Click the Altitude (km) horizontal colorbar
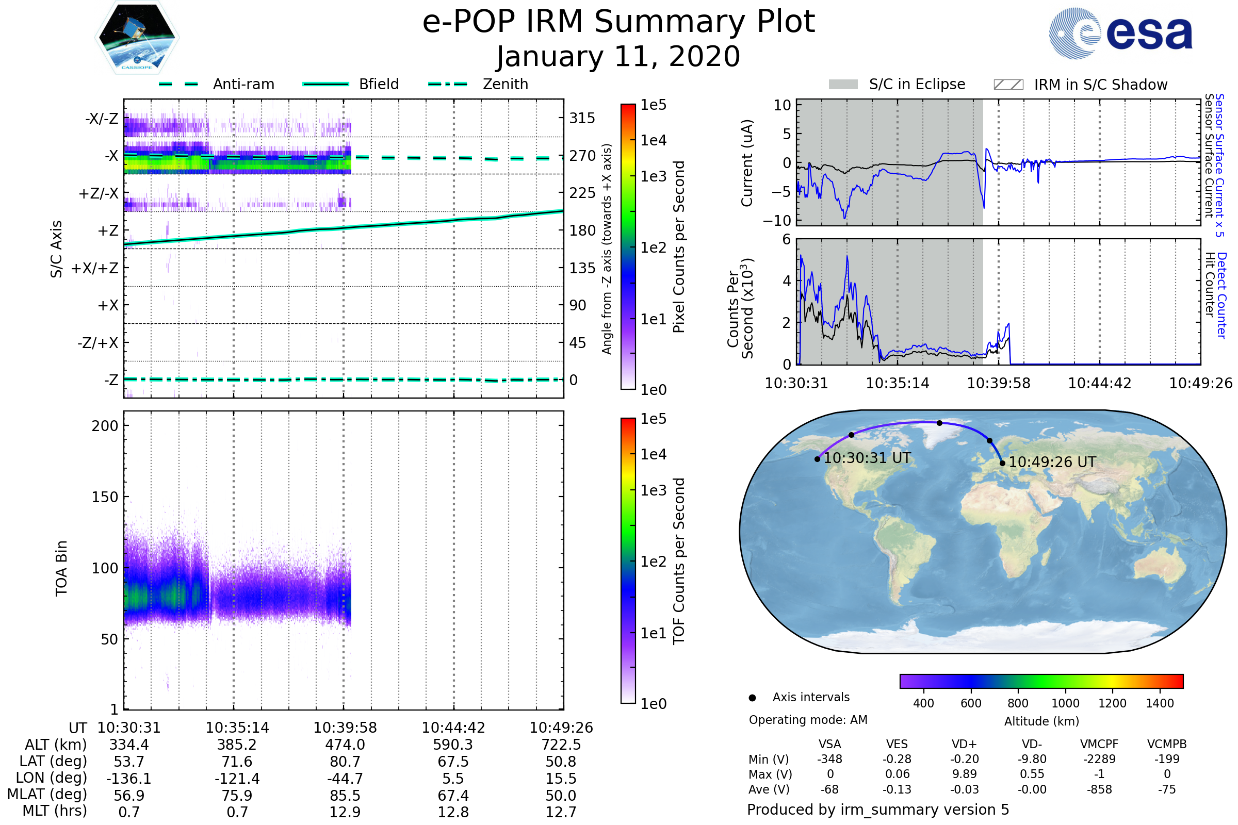The height and width of the screenshot is (825, 1238). click(x=1041, y=681)
